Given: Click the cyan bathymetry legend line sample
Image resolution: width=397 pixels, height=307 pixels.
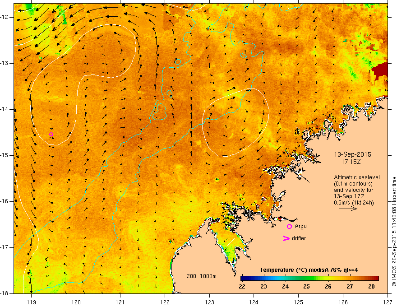Looking at the screenshot, I should 194,281.
